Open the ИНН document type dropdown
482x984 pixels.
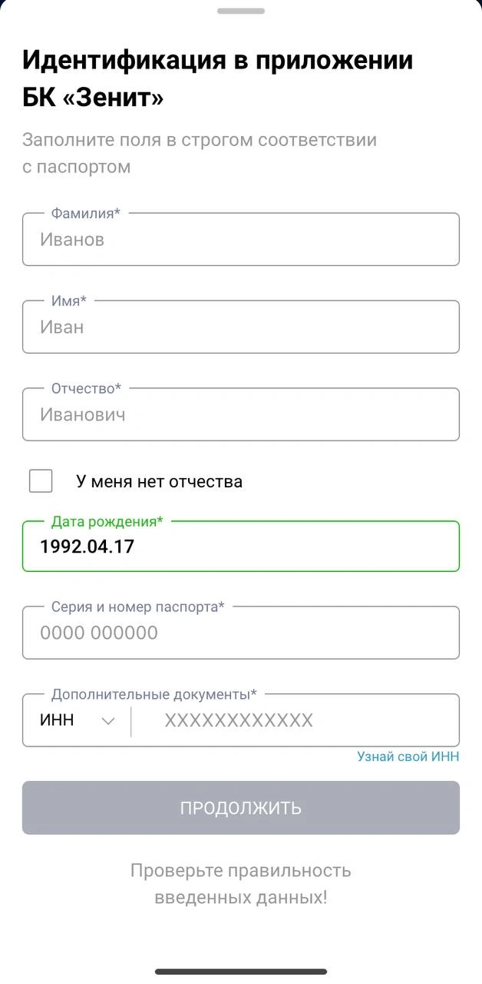(74, 720)
